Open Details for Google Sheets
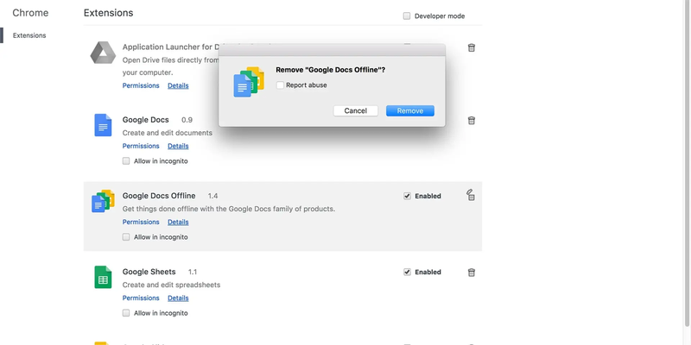The image size is (691, 345). (x=178, y=298)
